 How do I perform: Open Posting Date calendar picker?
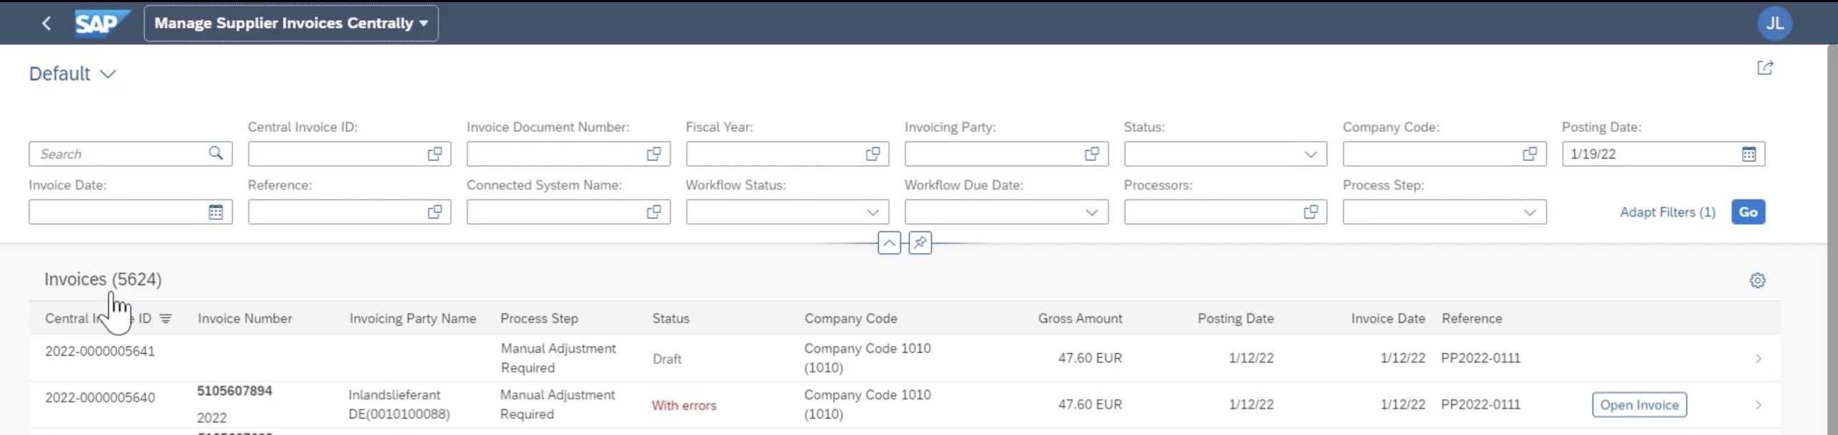tap(1749, 154)
